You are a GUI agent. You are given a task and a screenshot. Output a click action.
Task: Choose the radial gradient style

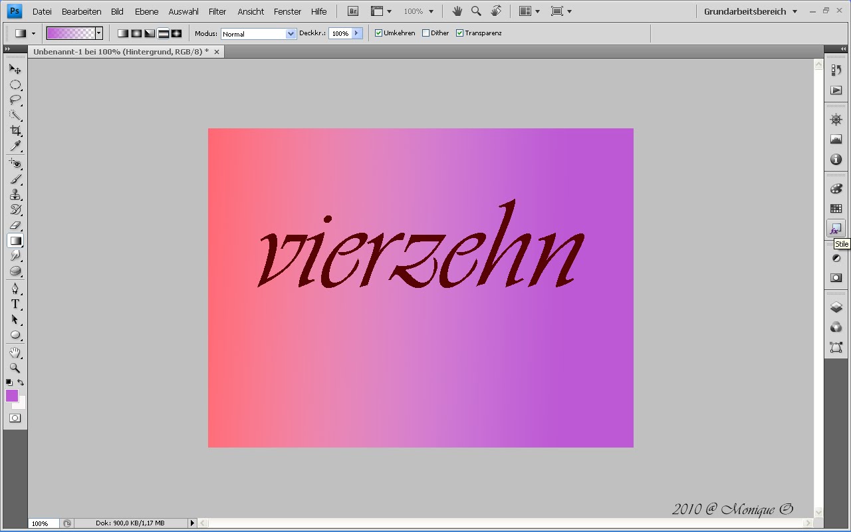click(x=136, y=33)
